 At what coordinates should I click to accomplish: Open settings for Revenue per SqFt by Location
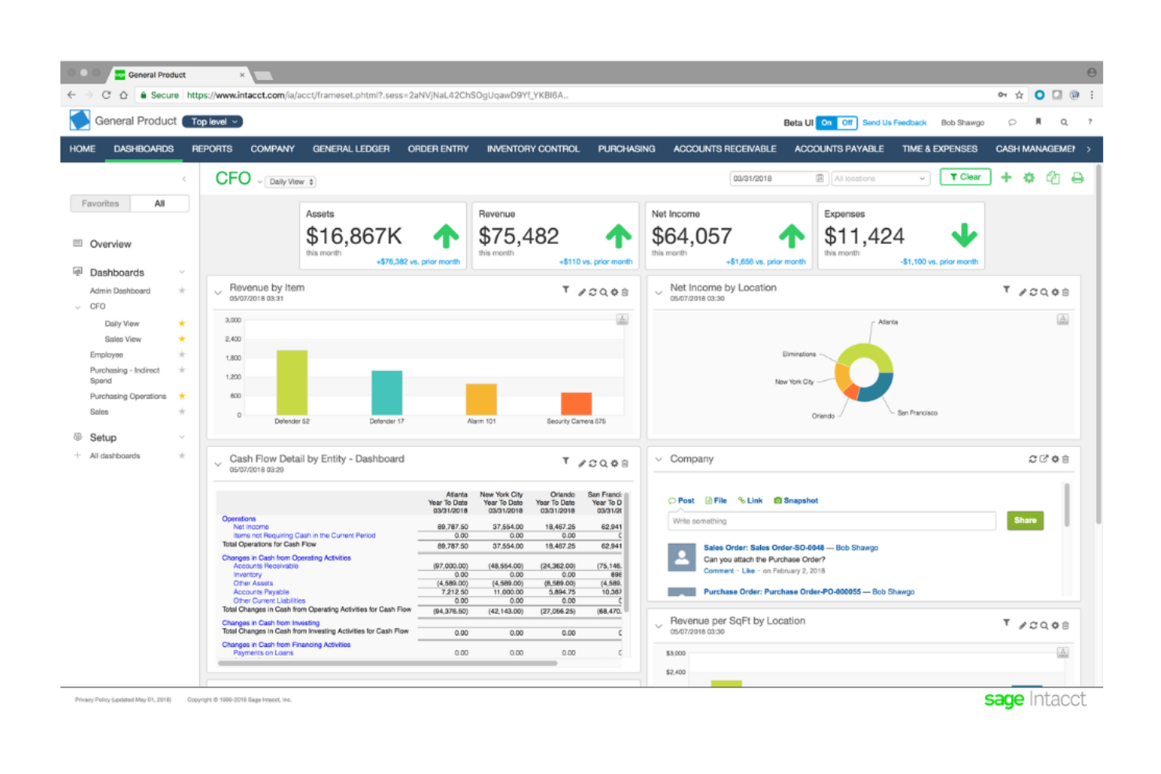click(x=1054, y=625)
